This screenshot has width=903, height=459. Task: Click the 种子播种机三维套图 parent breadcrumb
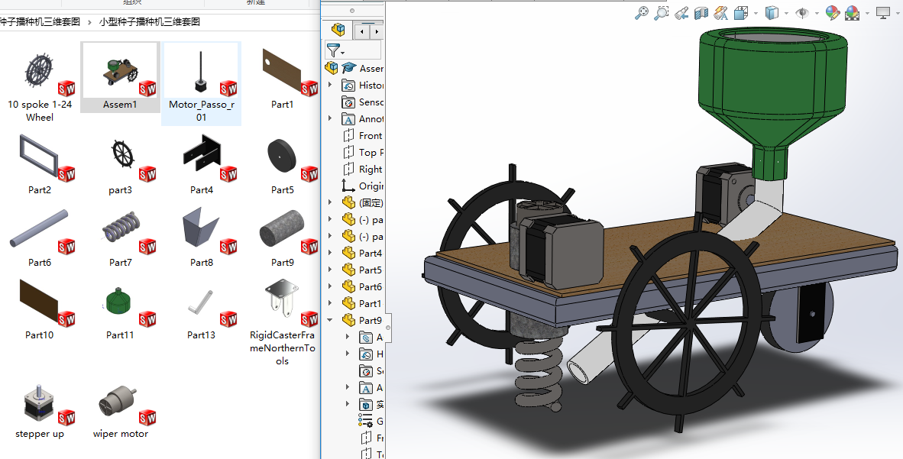click(40, 22)
